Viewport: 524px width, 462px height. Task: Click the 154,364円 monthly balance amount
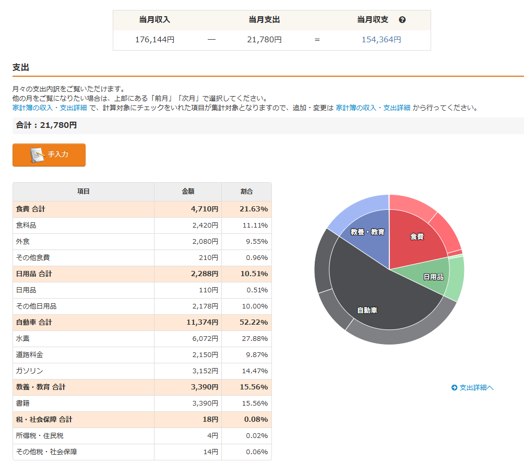tap(381, 40)
